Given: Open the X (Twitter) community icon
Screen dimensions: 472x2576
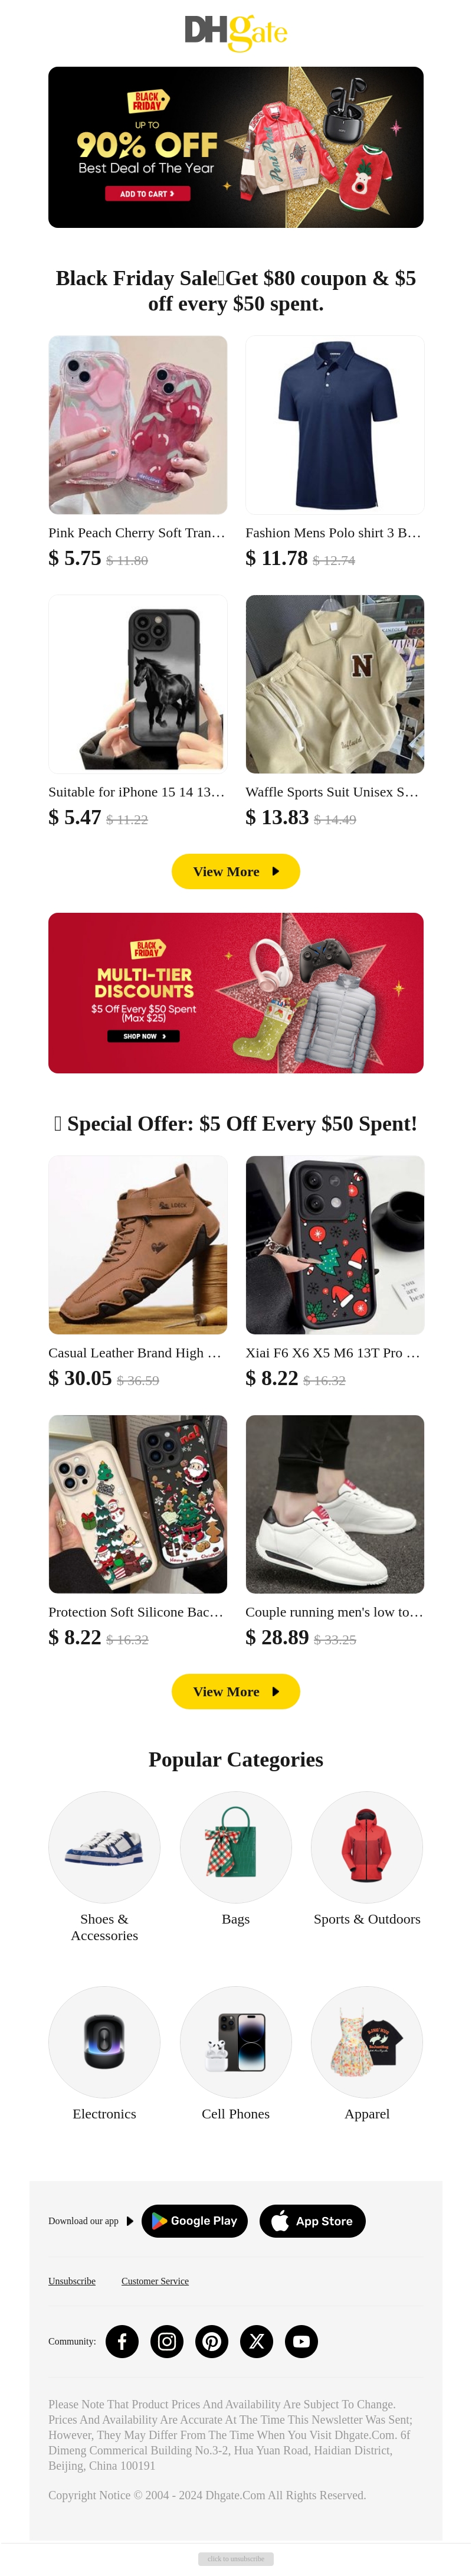Looking at the screenshot, I should (257, 2341).
